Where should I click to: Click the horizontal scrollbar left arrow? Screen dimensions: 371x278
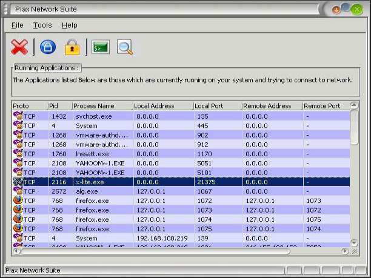click(16, 251)
